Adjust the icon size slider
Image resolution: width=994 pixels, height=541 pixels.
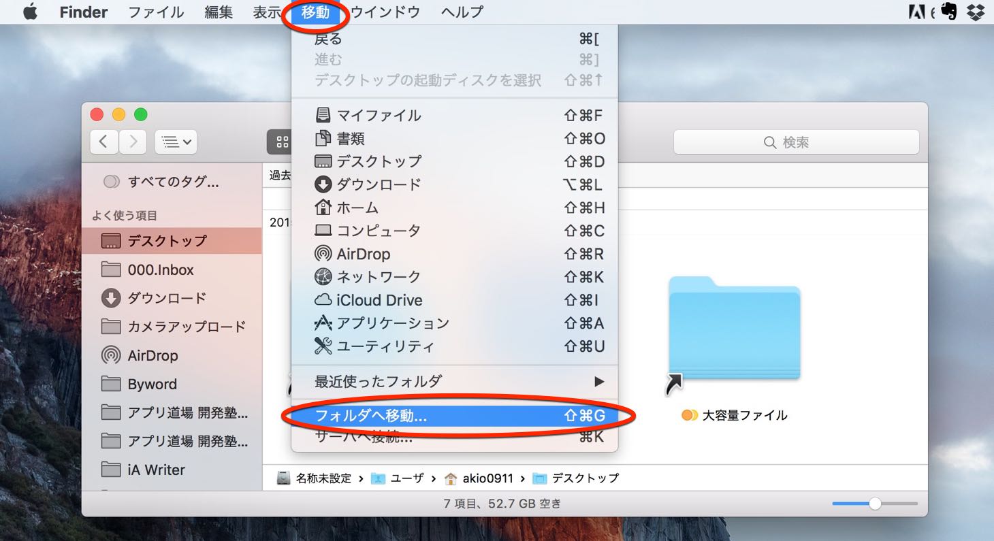click(876, 504)
